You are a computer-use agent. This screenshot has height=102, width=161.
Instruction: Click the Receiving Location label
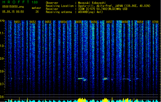coord(60,6)
